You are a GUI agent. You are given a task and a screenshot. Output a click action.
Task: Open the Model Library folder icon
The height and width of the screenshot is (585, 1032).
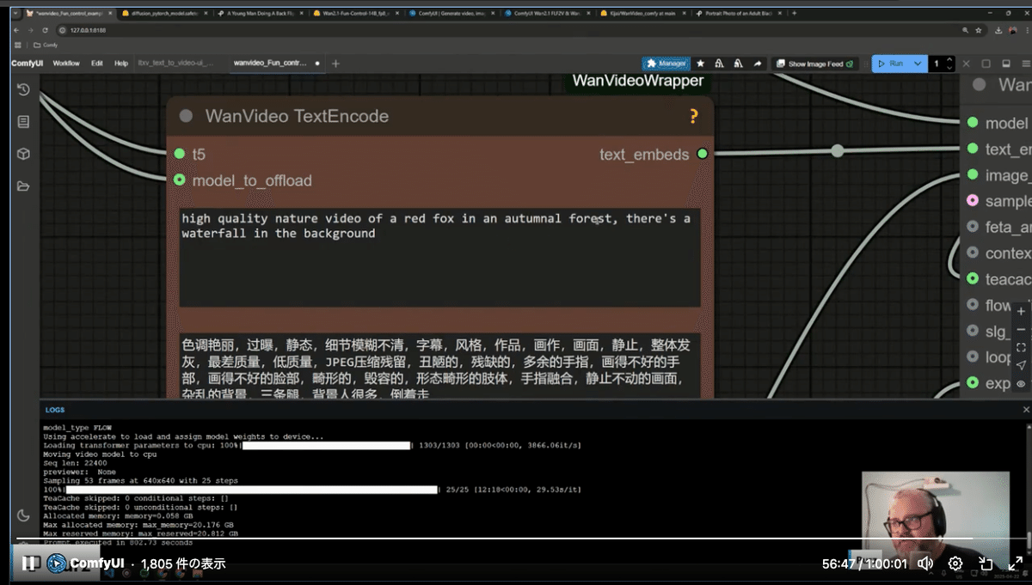pos(23,186)
